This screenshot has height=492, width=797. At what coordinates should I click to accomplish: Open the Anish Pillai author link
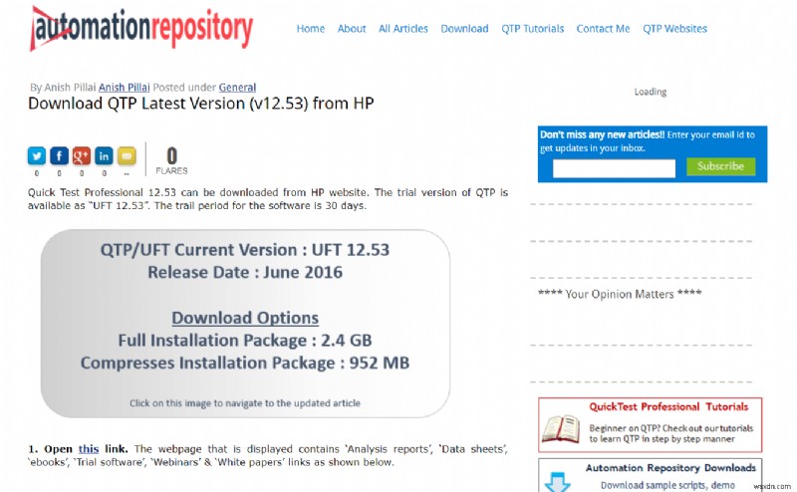[124, 88]
